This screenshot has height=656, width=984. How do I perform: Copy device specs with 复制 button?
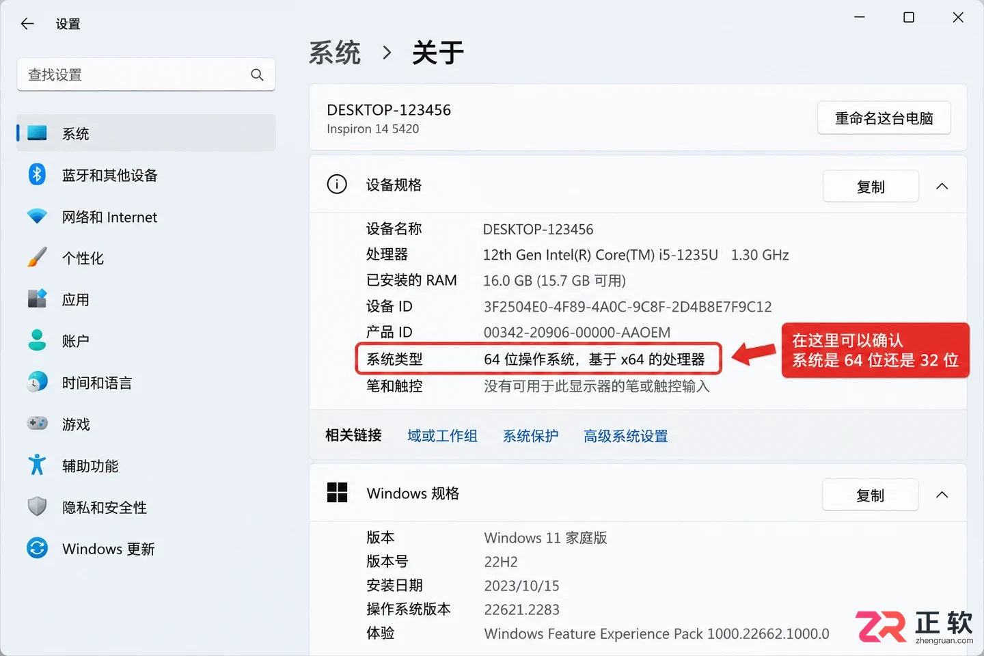tap(871, 187)
